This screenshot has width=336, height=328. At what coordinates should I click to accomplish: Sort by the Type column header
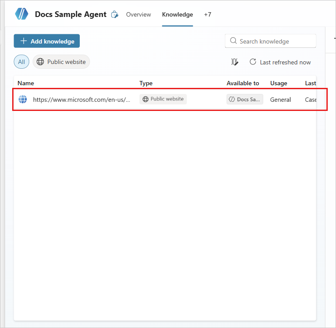point(146,83)
